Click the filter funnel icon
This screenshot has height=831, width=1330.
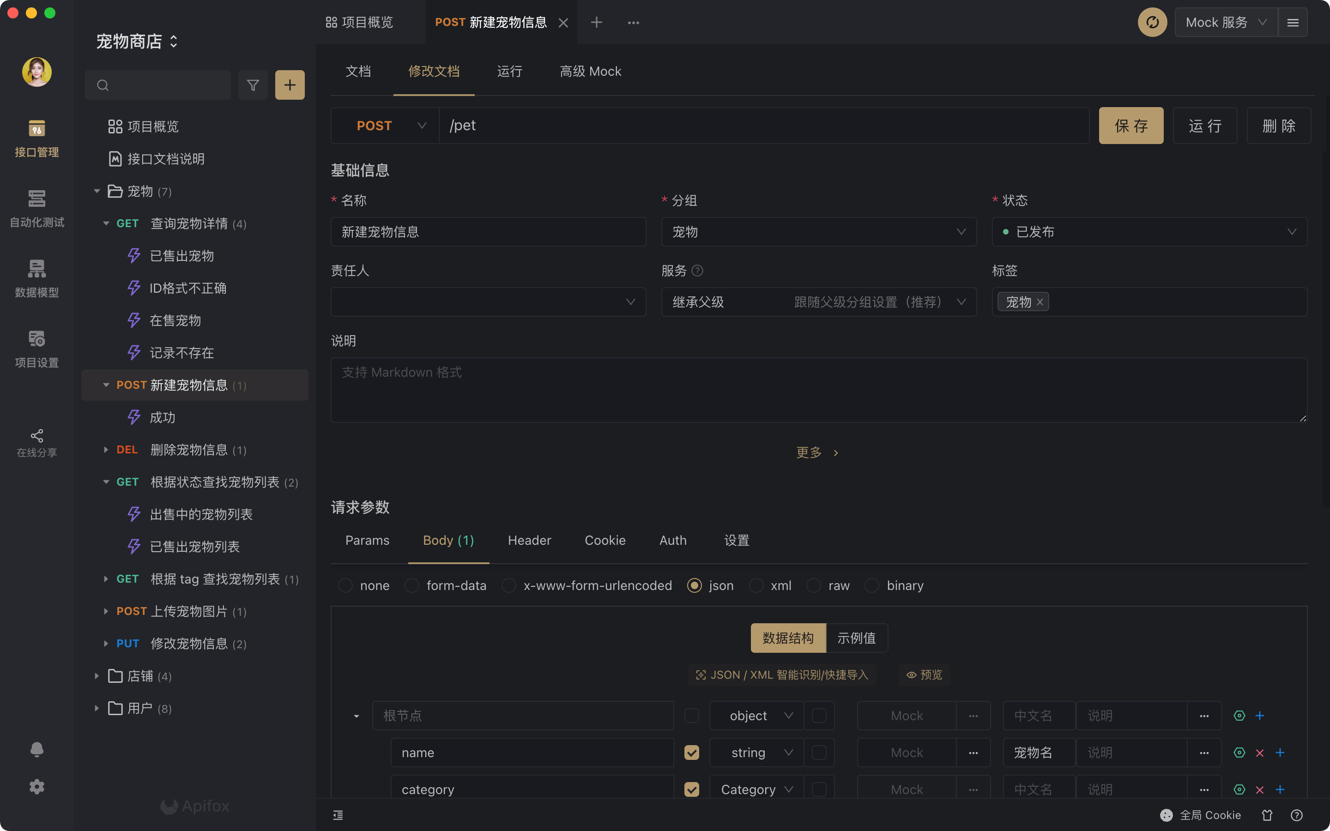click(x=252, y=85)
